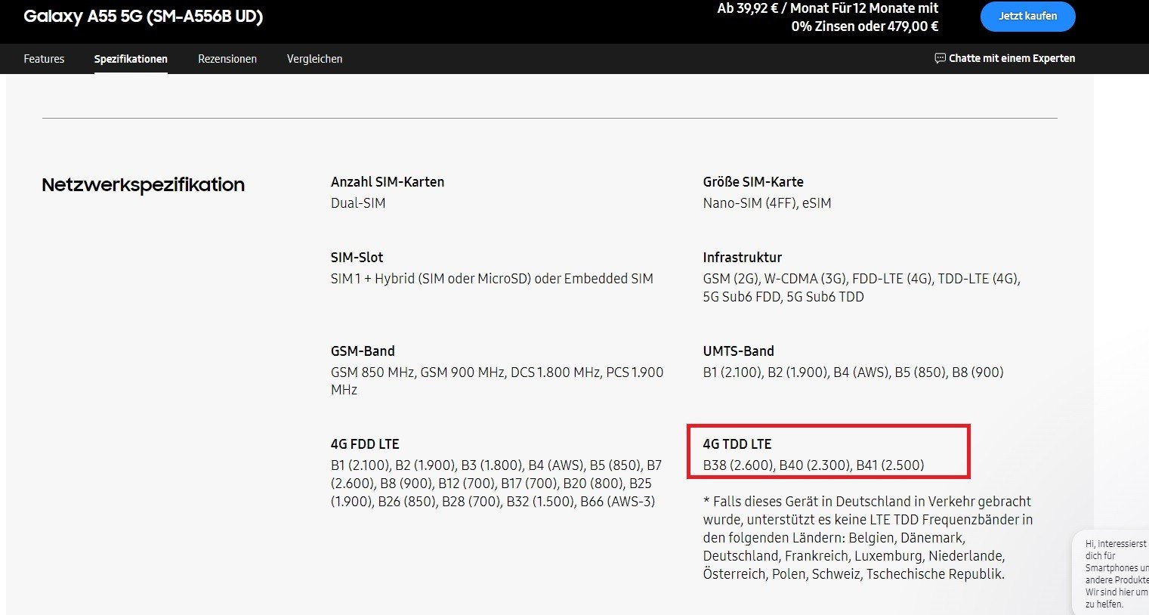Click the SIM-Slot spec heading
Image resolution: width=1149 pixels, height=615 pixels.
(357, 258)
